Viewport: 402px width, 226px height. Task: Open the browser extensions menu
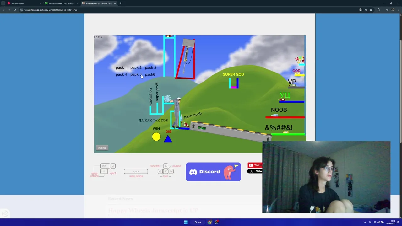coord(379,10)
